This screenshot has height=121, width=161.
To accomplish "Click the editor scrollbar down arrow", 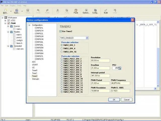I will (158, 86).
